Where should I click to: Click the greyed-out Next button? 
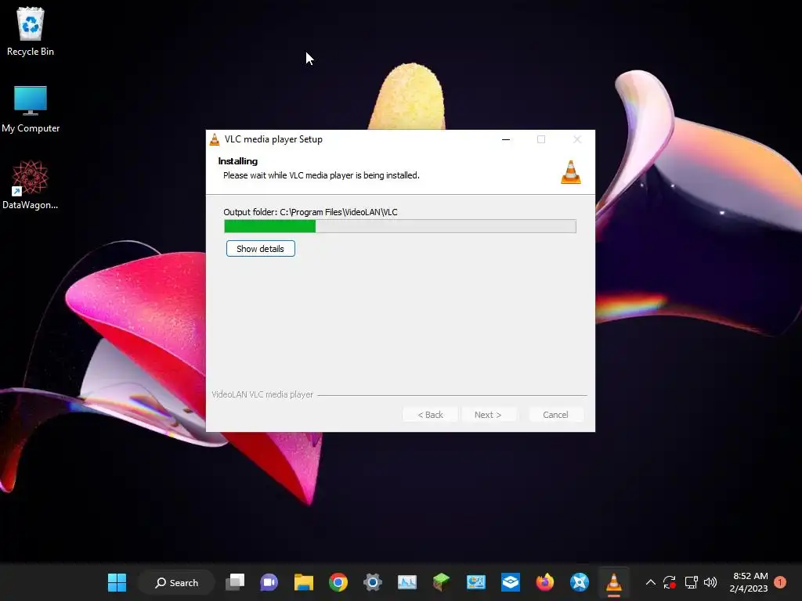point(488,415)
